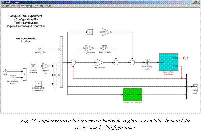Viewport: 201px width, 133px height.
Task: Select the integrator block with windup limit
Action: coord(105,48)
